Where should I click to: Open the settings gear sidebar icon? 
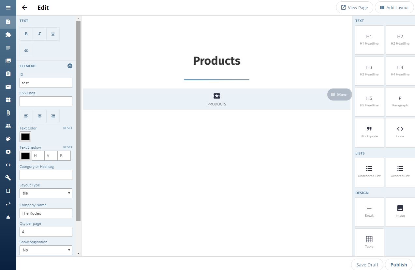8,152
